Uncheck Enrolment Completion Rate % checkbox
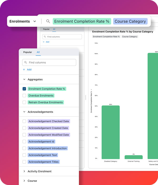 [x=24, y=89]
